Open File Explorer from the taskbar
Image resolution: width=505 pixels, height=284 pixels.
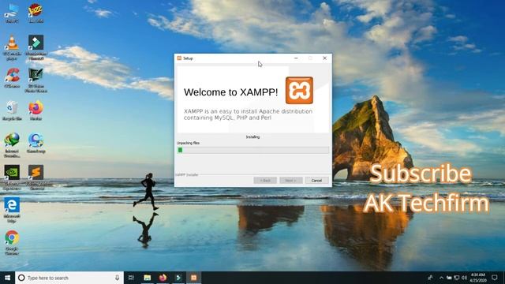coord(148,278)
